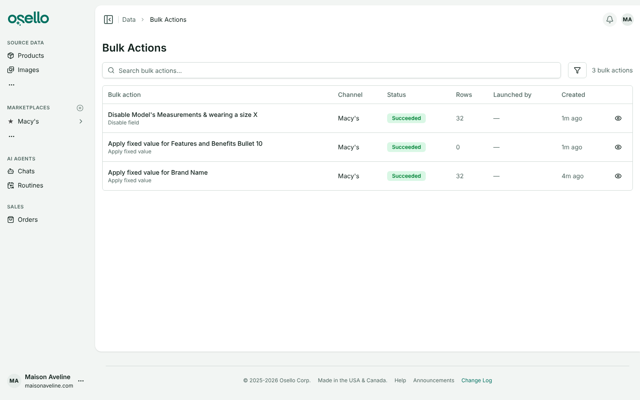The height and width of the screenshot is (400, 640).
Task: Click the Created column header
Action: (573, 95)
